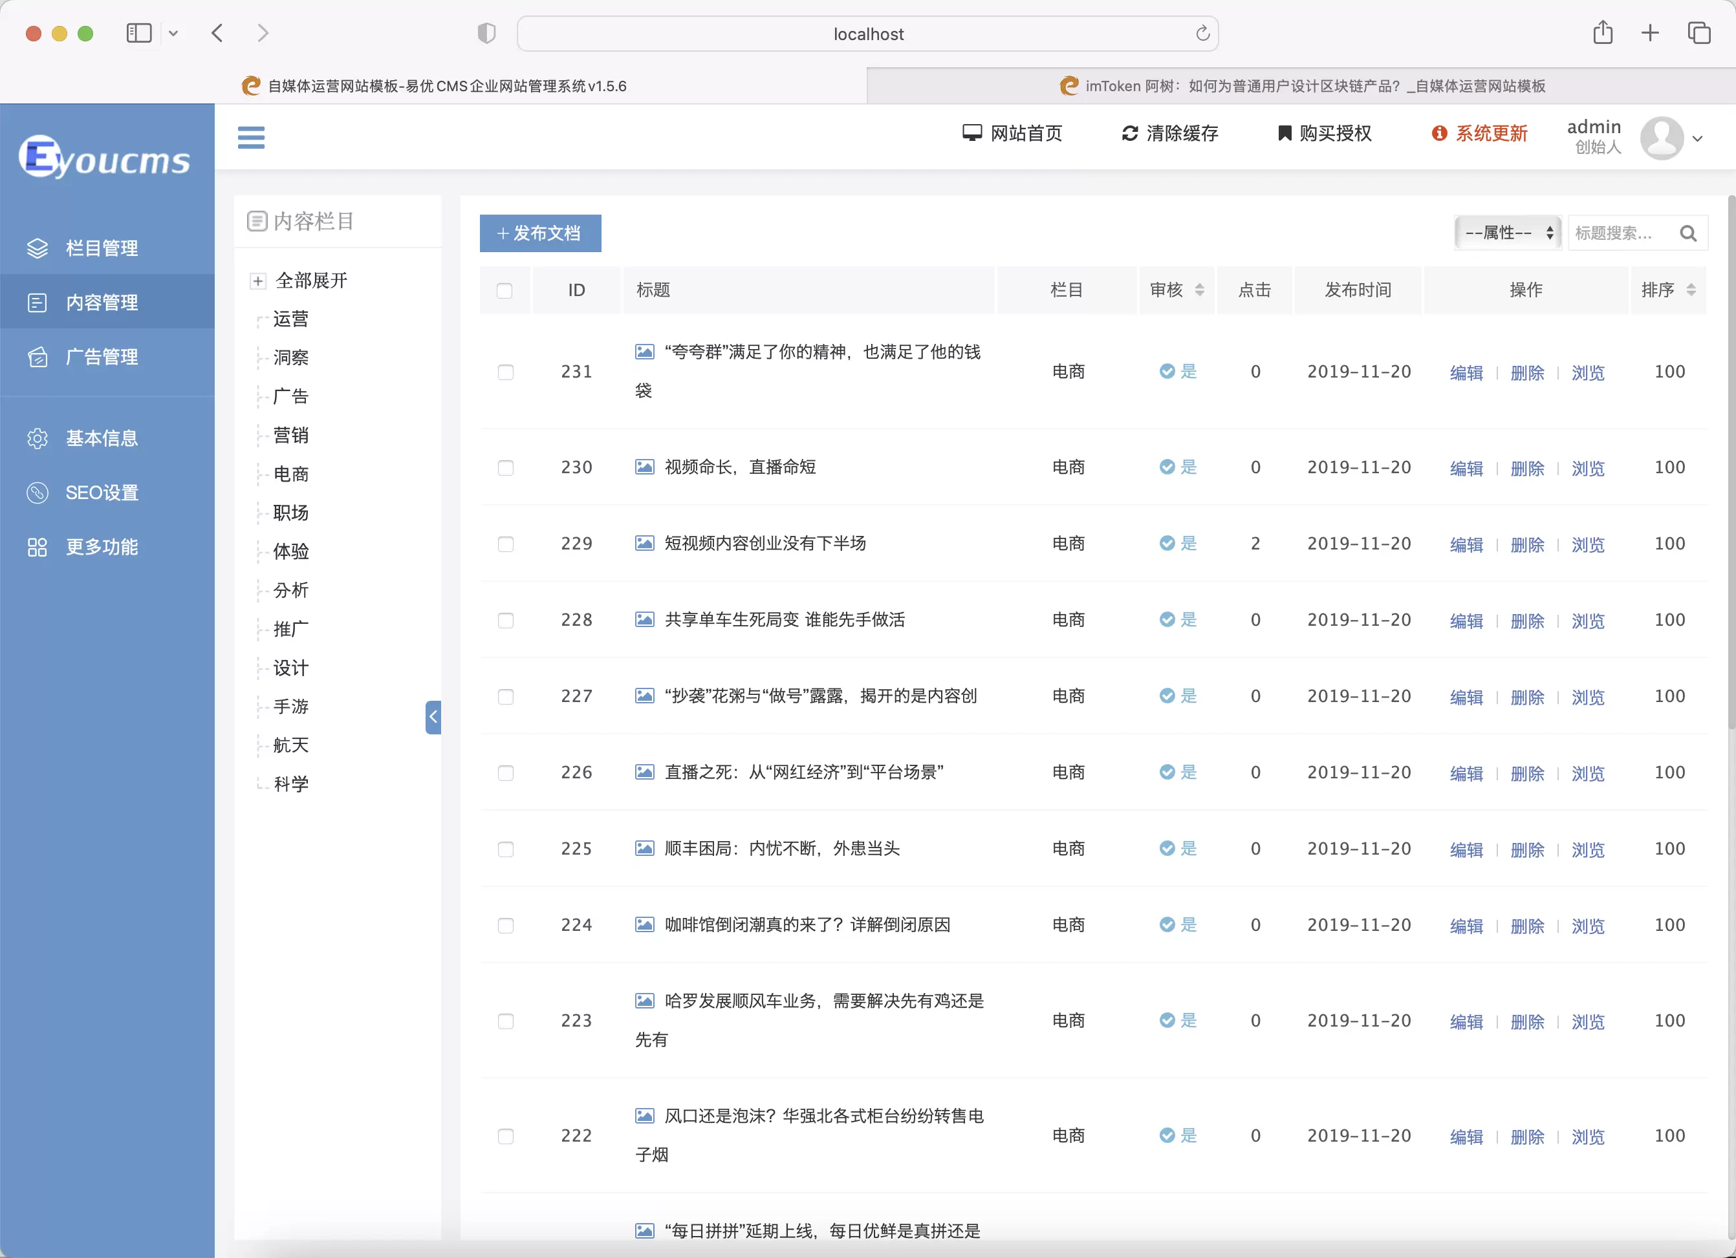Open Safari sidebar options chevron
Image resolution: width=1736 pixels, height=1258 pixels.
(x=173, y=33)
